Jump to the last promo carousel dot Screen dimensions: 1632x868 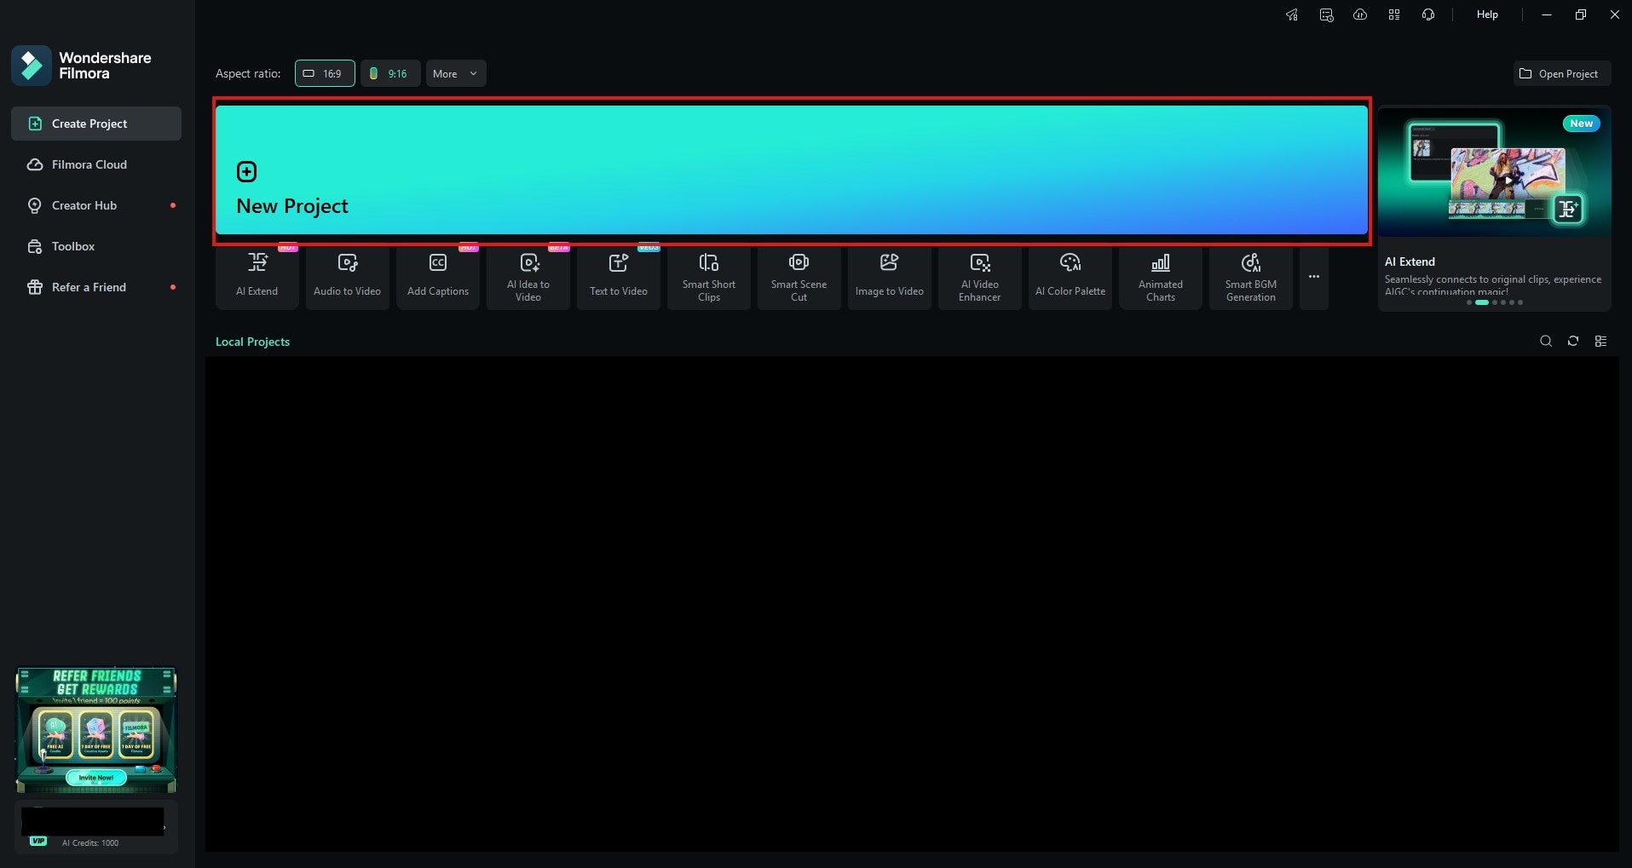click(x=1520, y=302)
